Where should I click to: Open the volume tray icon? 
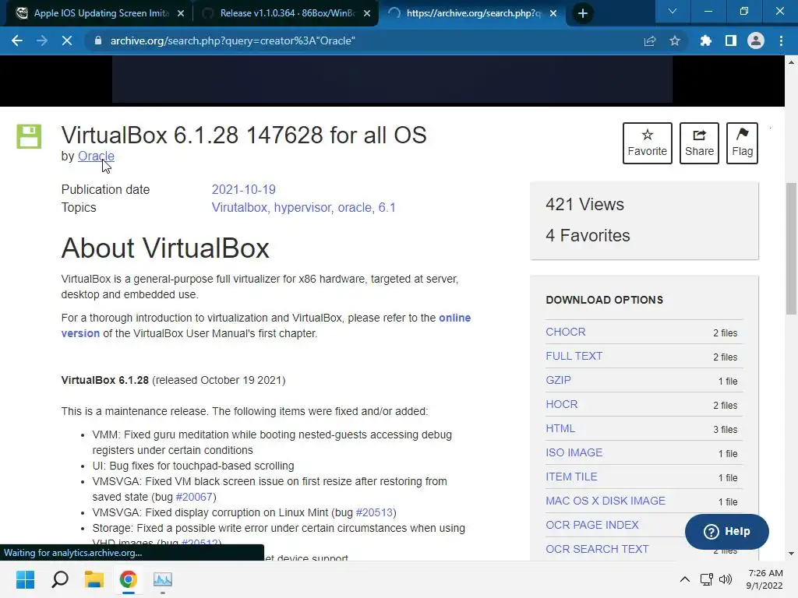726,579
